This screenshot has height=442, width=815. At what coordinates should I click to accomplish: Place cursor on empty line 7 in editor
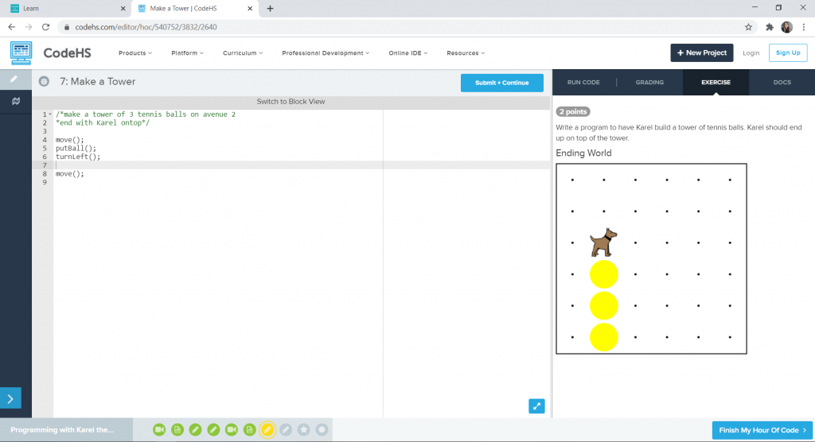pyautogui.click(x=302, y=165)
